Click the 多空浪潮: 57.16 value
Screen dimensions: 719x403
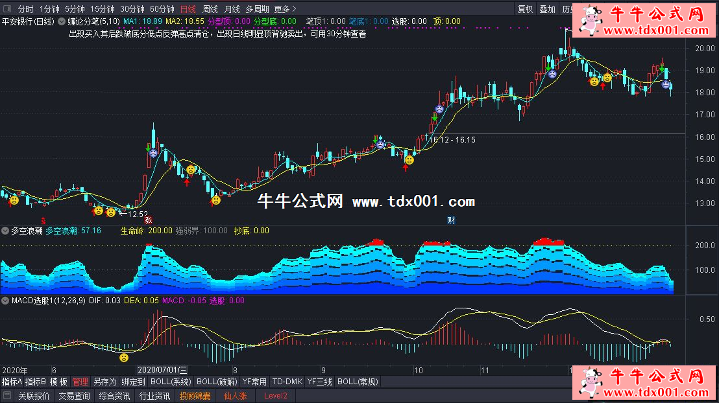(73, 231)
